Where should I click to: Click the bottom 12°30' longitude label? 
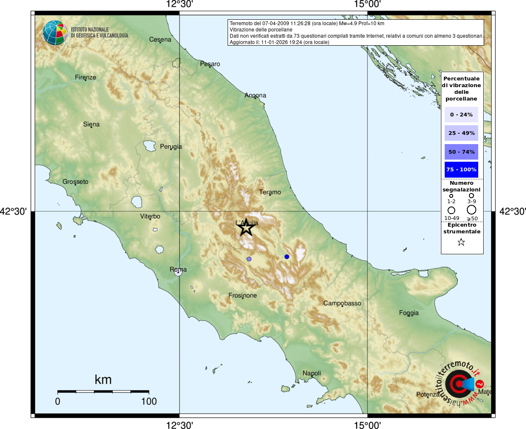click(179, 425)
